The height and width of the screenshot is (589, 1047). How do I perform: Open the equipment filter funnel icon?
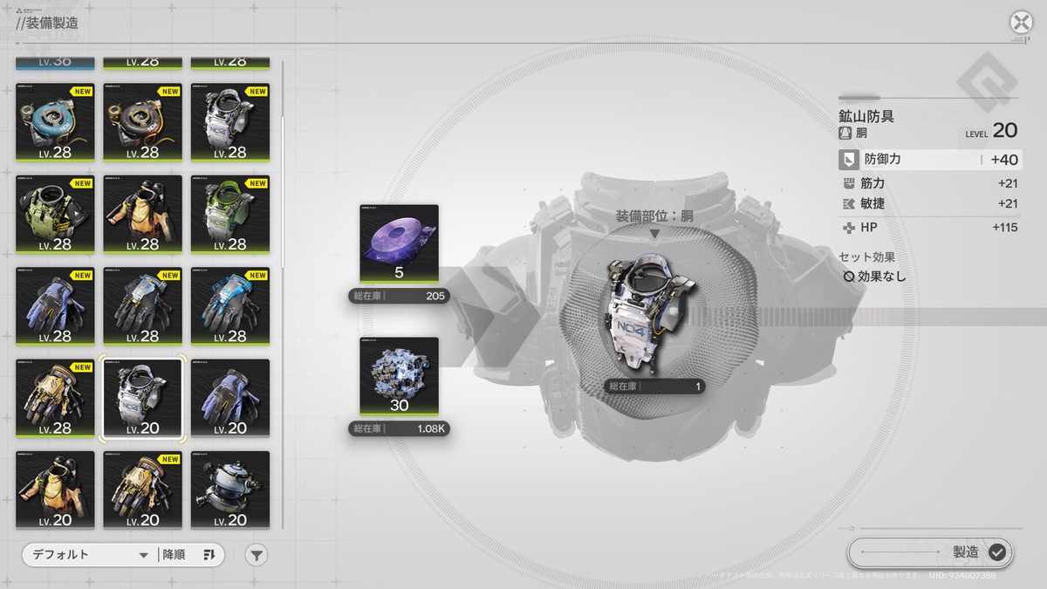coord(256,555)
